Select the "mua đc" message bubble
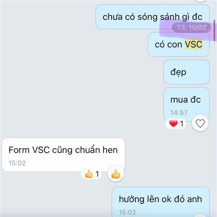Viewport: 217px width, 217px height. click(186, 105)
